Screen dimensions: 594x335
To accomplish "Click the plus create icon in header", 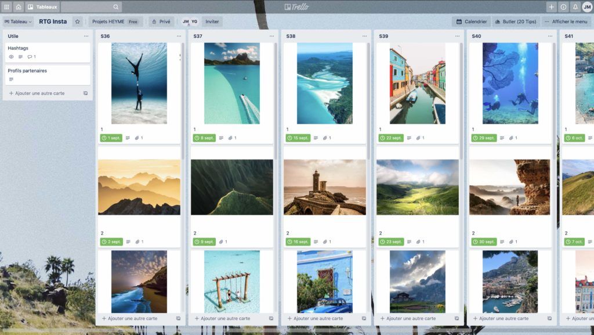I will (551, 7).
